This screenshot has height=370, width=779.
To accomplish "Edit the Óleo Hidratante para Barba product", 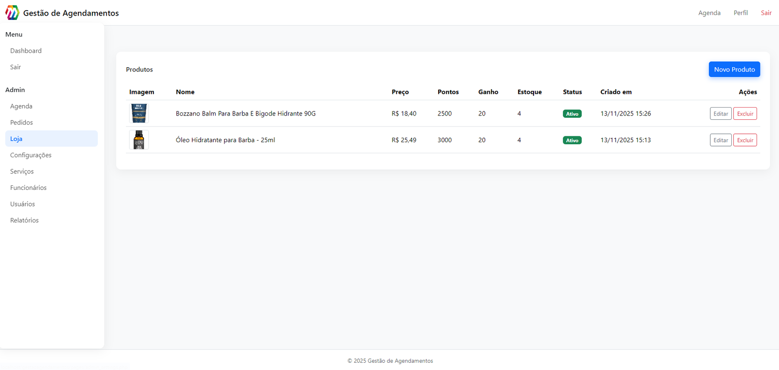I will (x=720, y=140).
